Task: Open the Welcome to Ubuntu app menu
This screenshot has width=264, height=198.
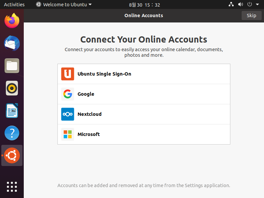Action: [x=64, y=5]
